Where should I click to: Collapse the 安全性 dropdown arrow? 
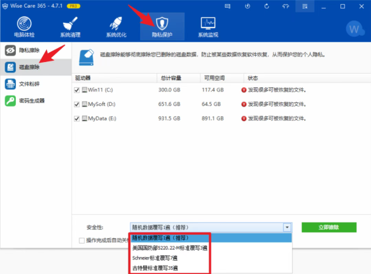286,227
